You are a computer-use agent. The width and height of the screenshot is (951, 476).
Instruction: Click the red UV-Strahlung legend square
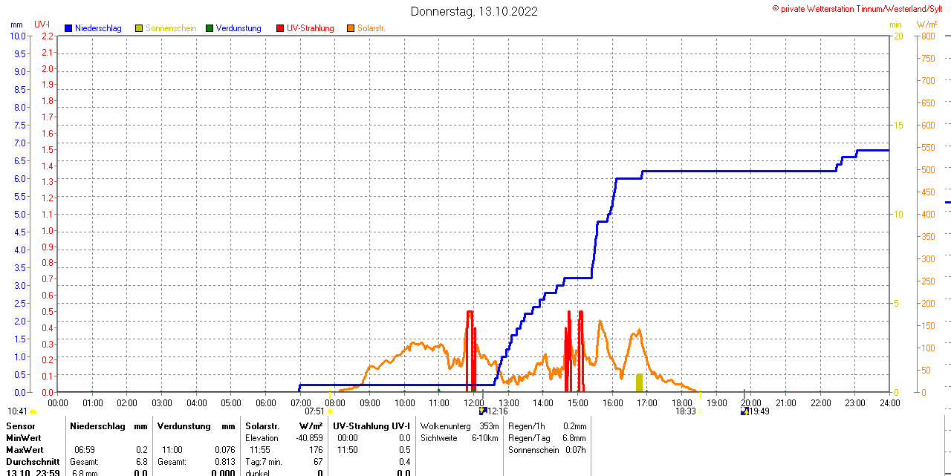click(280, 28)
